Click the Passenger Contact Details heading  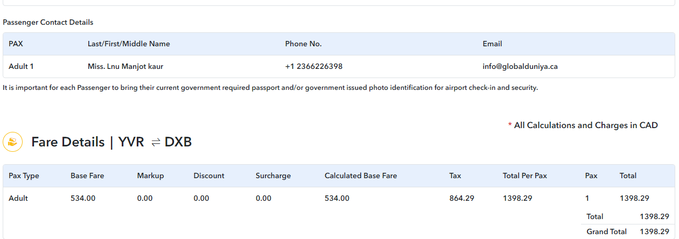click(x=48, y=22)
